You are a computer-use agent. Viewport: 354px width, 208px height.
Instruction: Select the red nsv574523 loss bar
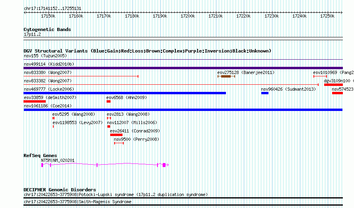337,93
